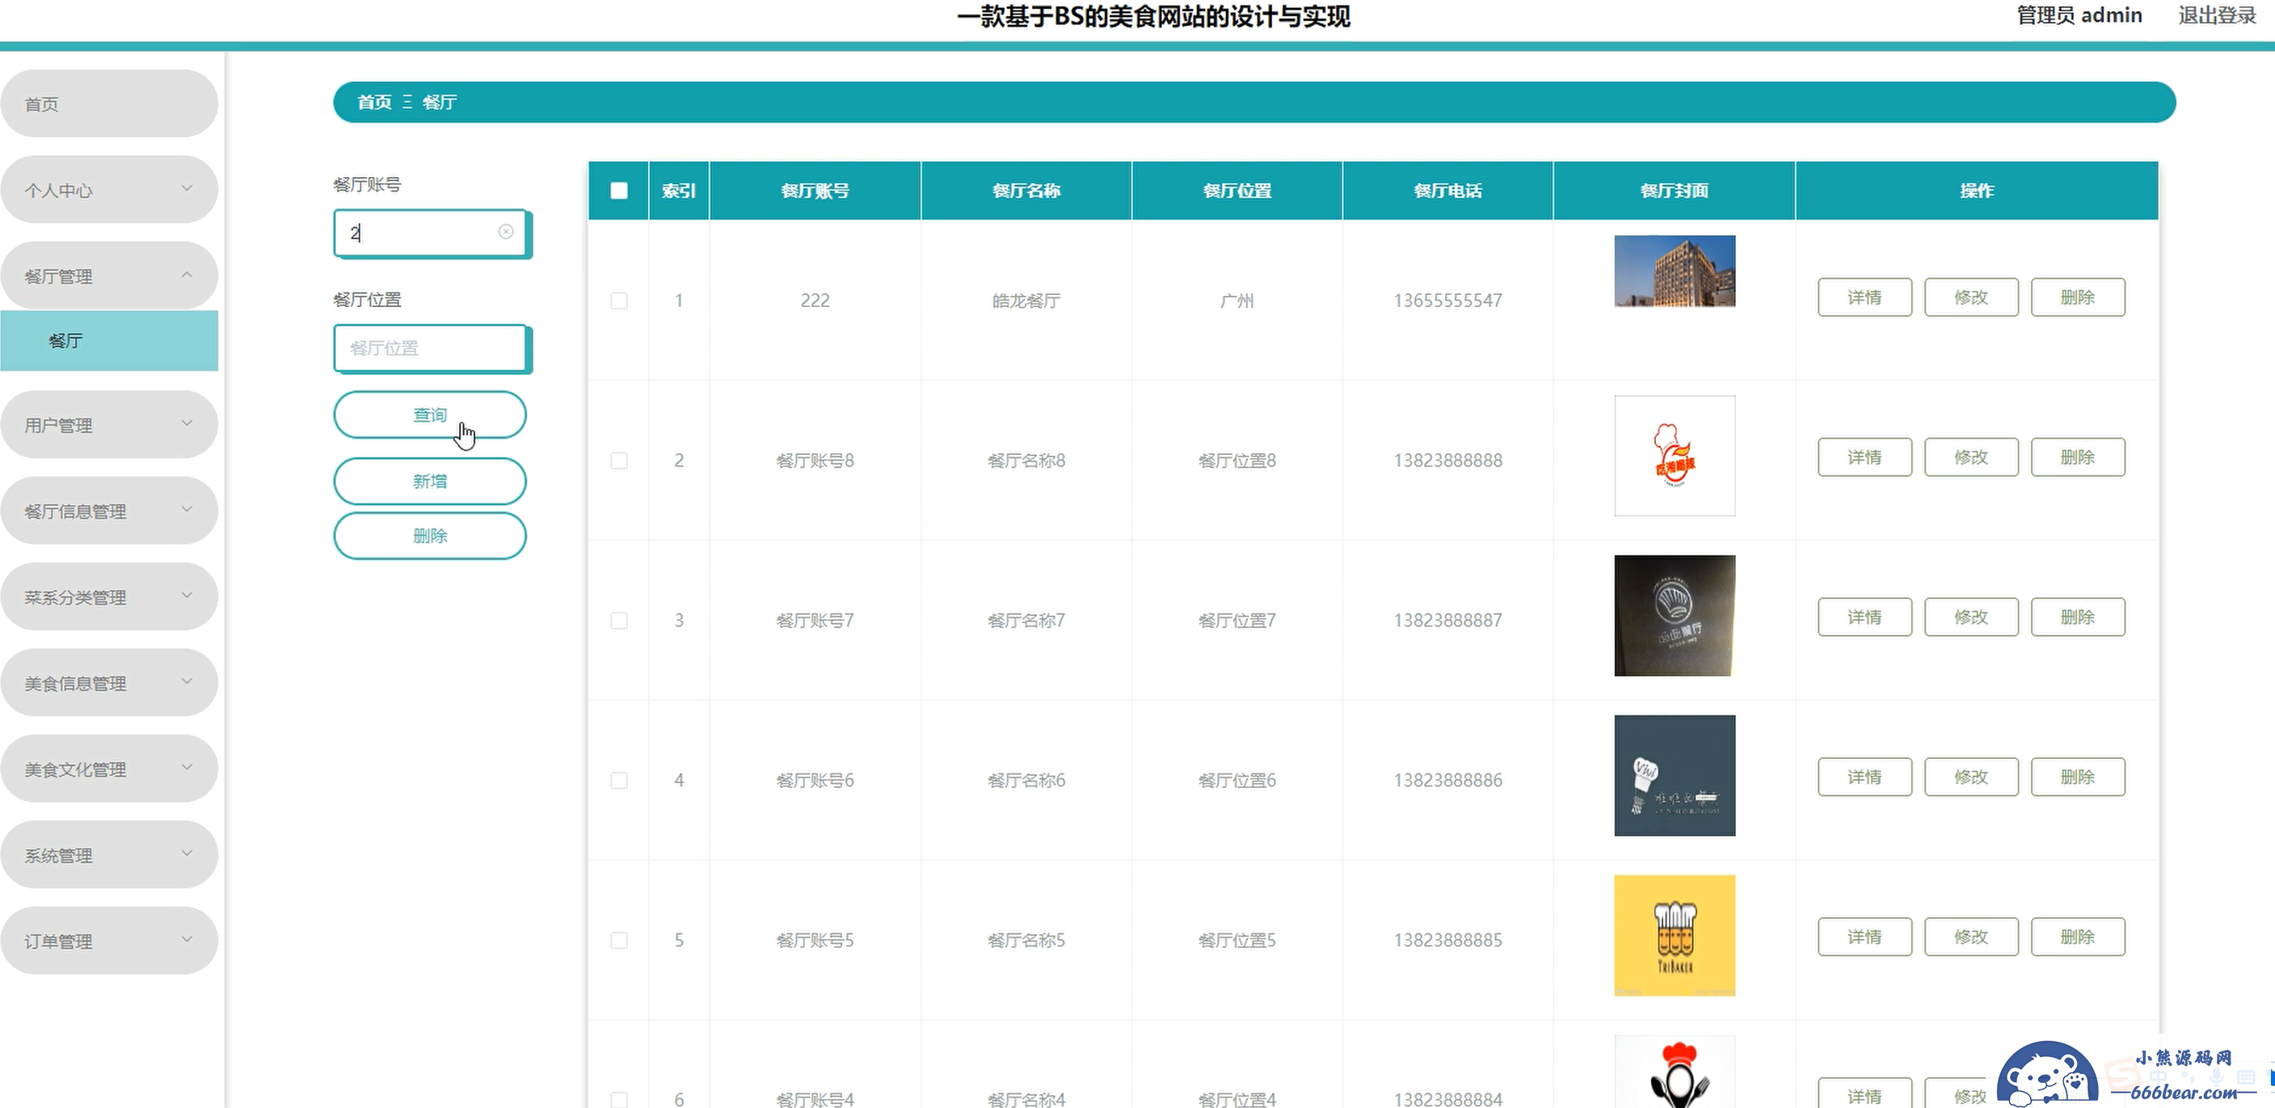Click 修改 for 餐厅名称6
2275x1108 pixels.
[1971, 777]
